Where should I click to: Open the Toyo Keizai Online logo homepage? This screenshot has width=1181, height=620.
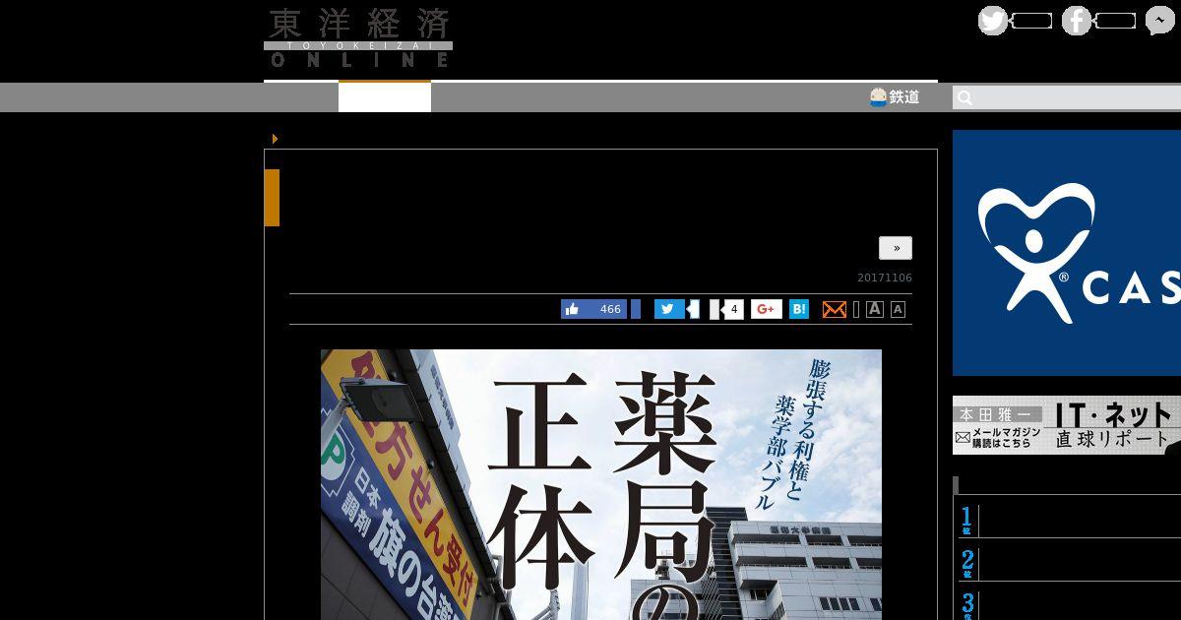pyautogui.click(x=358, y=38)
